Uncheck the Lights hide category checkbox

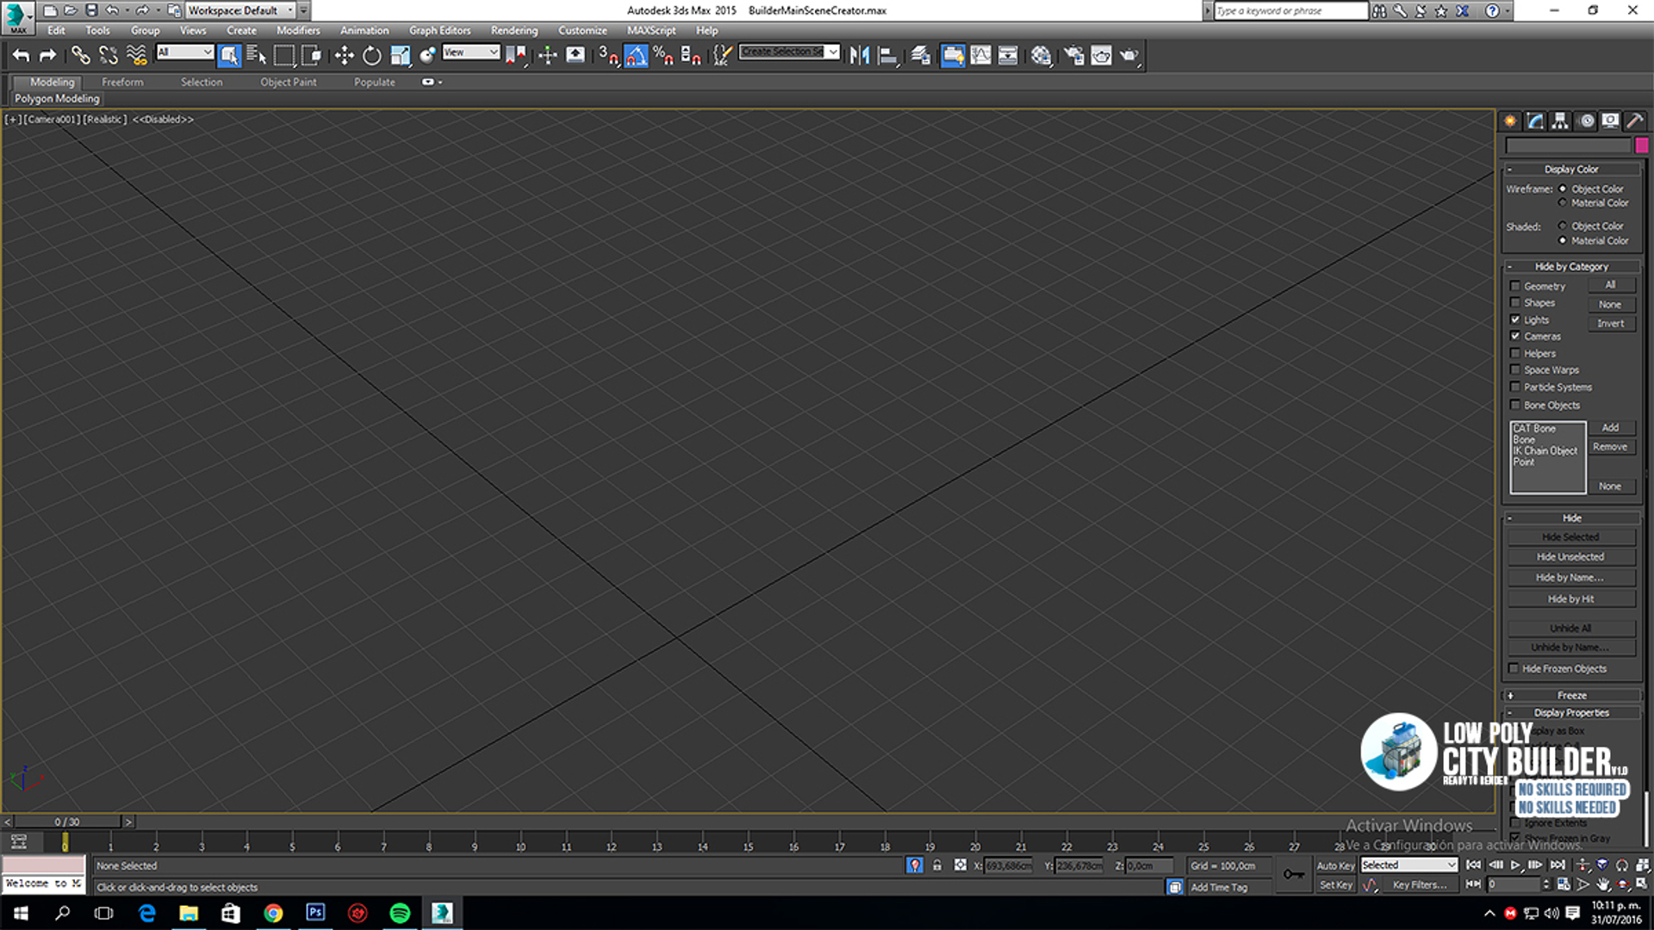coord(1515,319)
